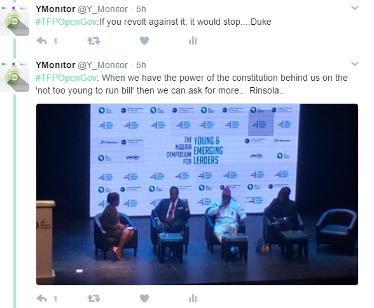The image size is (374, 308).
Task: View analytics for the Duke tweet
Action: point(193,41)
